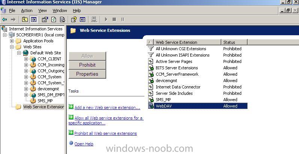Click the page icon beside Active Server Pages

151,61
